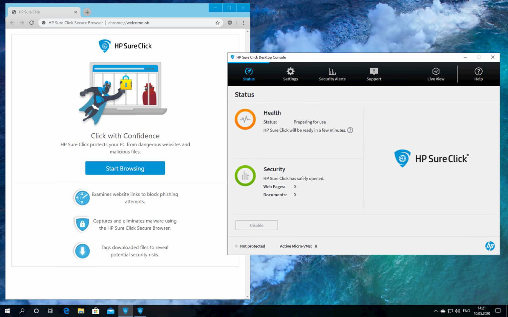Viewport: 508px width, 317px height.
Task: Click the orange Health status icon
Action: pyautogui.click(x=245, y=119)
